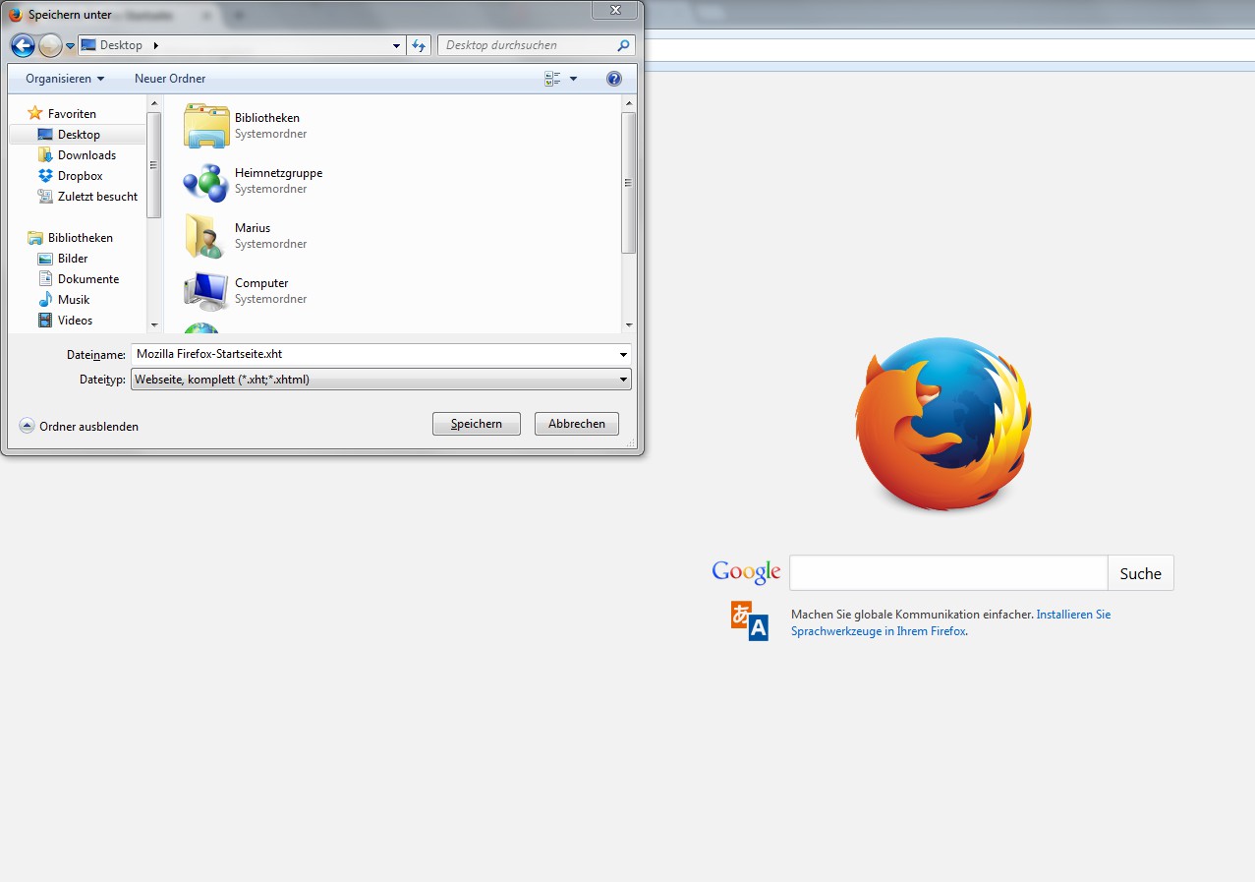This screenshot has width=1255, height=882.
Task: Open Dropbox in the Favoriten sidebar
Action: tap(80, 176)
